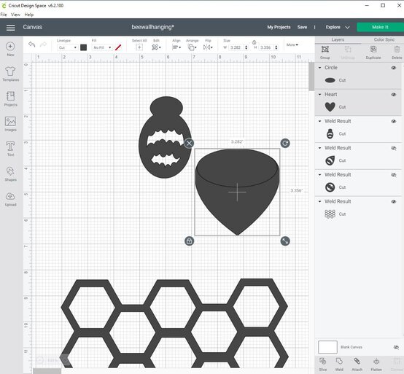This screenshot has width=404, height=374.
Task: Click the Select All icon
Action: [139, 47]
